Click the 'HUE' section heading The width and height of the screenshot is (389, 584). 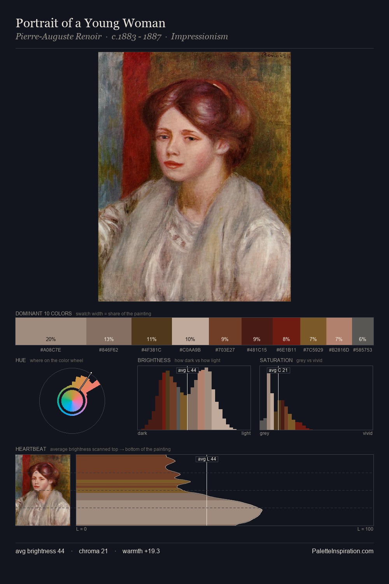[21, 360]
